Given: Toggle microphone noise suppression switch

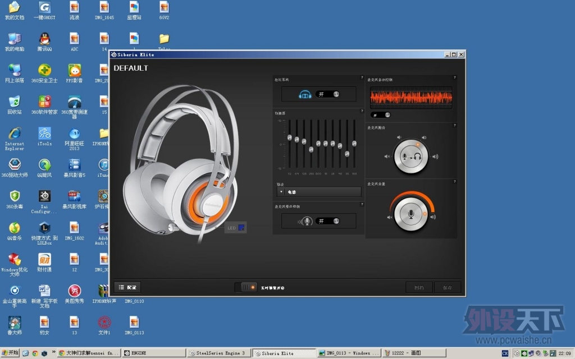Looking at the screenshot, I should [327, 221].
